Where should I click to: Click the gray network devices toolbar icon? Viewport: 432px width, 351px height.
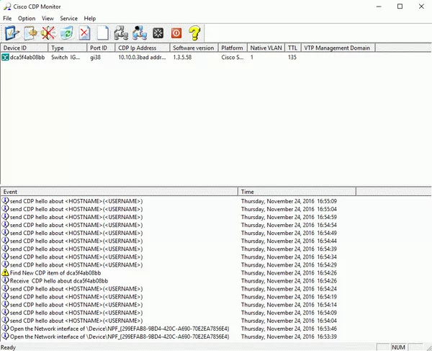point(121,33)
